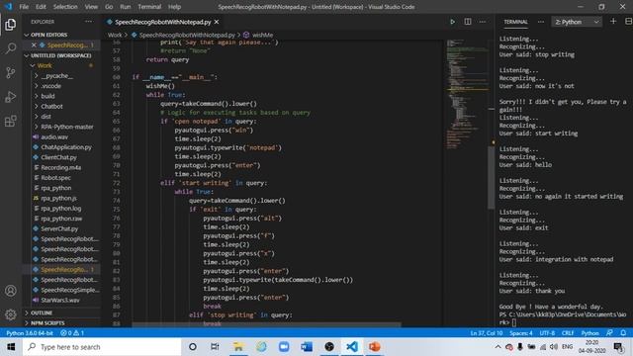Open the View menu
The image size is (633, 356).
click(x=91, y=7)
